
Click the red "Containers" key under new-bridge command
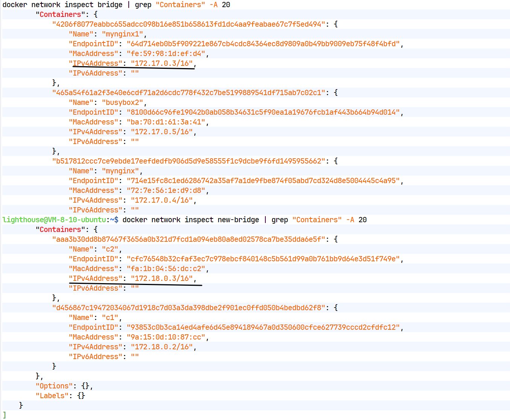60,230
